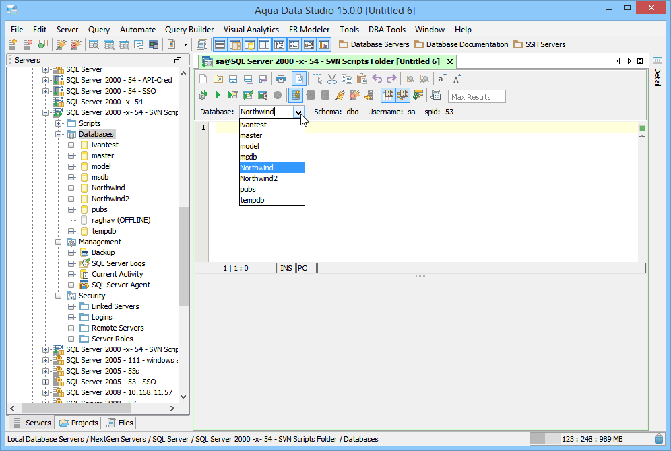The height and width of the screenshot is (451, 671).
Task: Click the script scroll icon in main toolbar
Action: pyautogui.click(x=202, y=44)
